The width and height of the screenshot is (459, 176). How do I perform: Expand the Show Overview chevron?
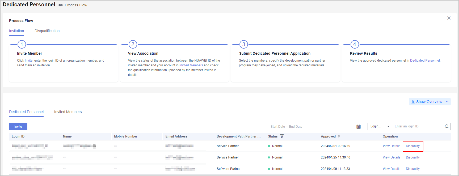pos(447,102)
